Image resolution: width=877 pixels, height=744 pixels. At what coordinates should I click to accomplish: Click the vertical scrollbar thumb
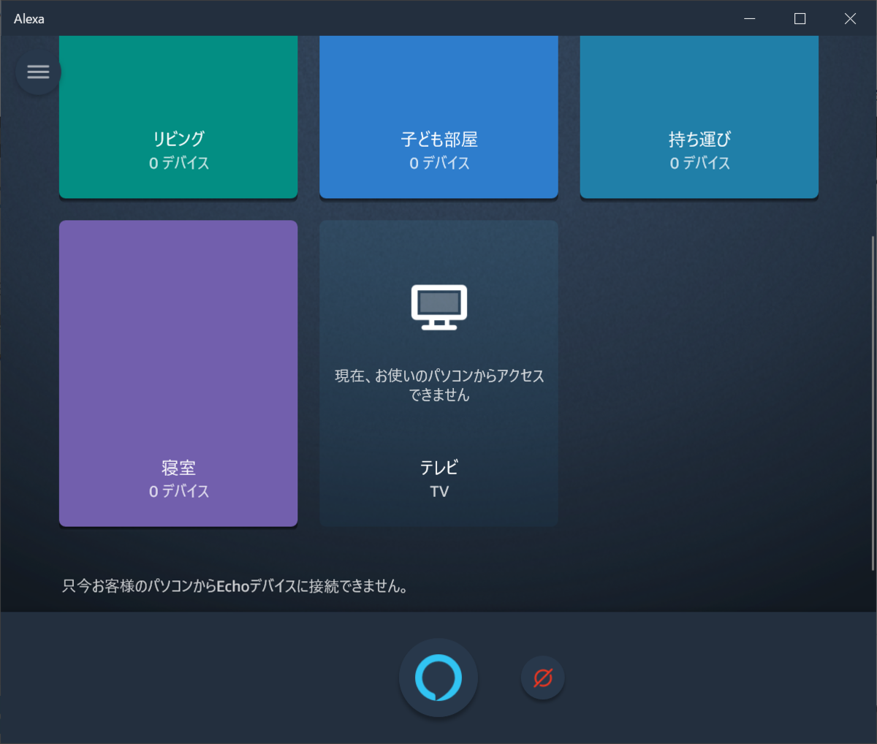pos(873,403)
